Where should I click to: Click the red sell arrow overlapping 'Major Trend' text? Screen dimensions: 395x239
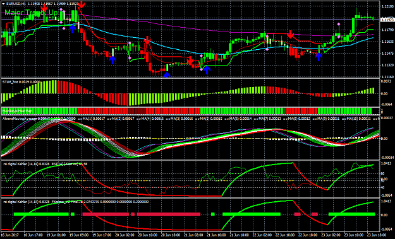point(44,8)
